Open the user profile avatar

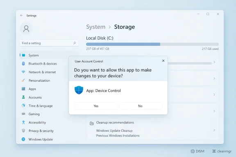coord(26,29)
